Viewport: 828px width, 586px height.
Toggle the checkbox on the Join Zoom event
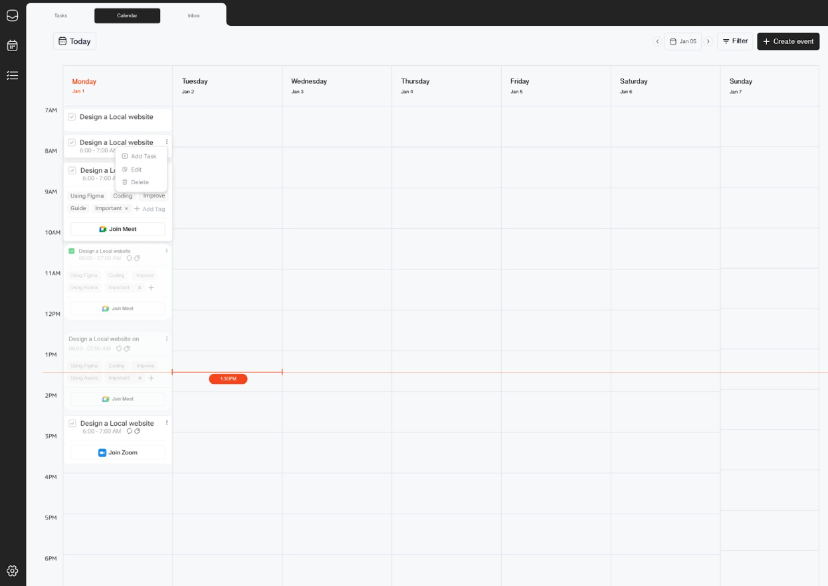coord(71,423)
